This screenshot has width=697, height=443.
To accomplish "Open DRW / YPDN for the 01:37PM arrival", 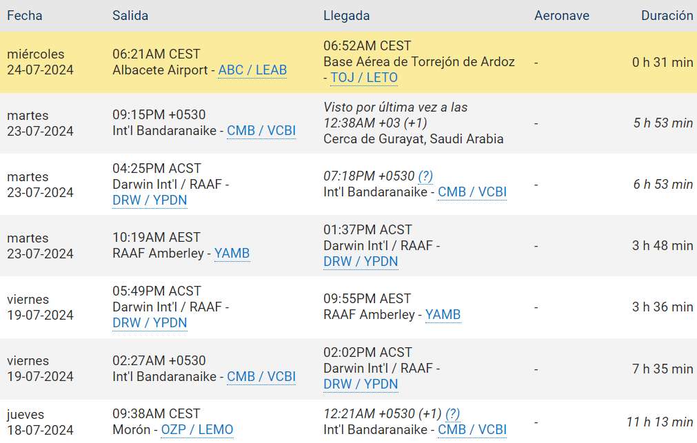I will (x=361, y=262).
